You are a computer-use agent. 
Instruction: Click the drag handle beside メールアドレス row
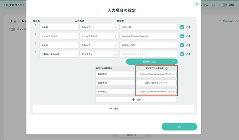point(35,35)
